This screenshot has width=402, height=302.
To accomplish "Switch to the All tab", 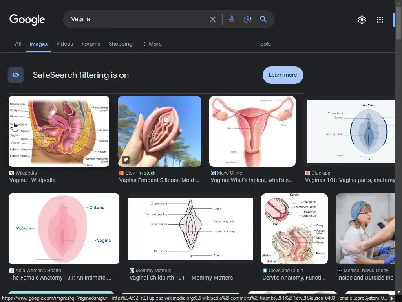I will (x=18, y=44).
